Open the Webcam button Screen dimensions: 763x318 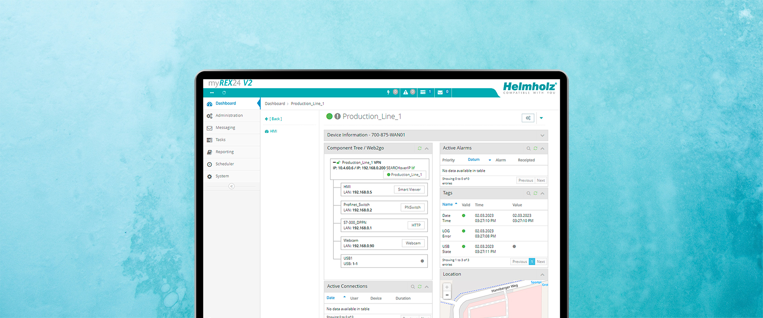pyautogui.click(x=413, y=243)
